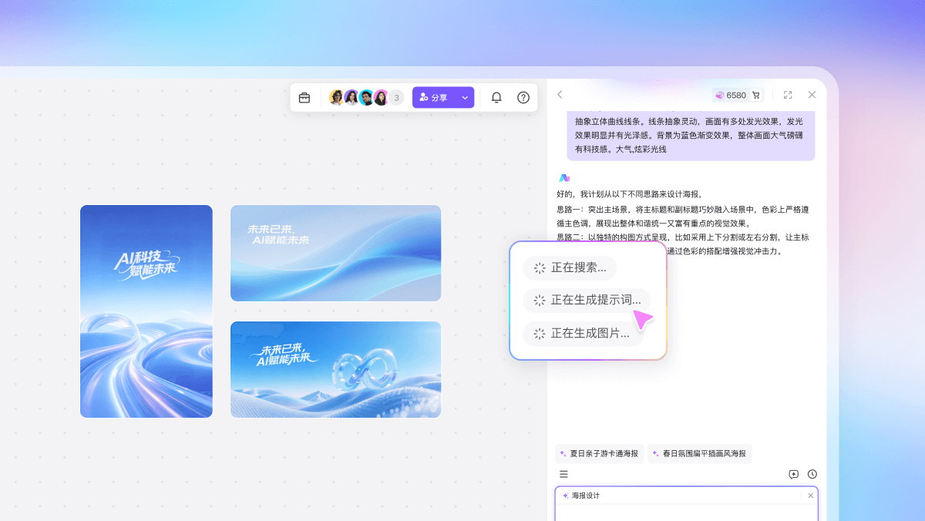
Task: Collapse the panel using the back chevron
Action: (560, 95)
